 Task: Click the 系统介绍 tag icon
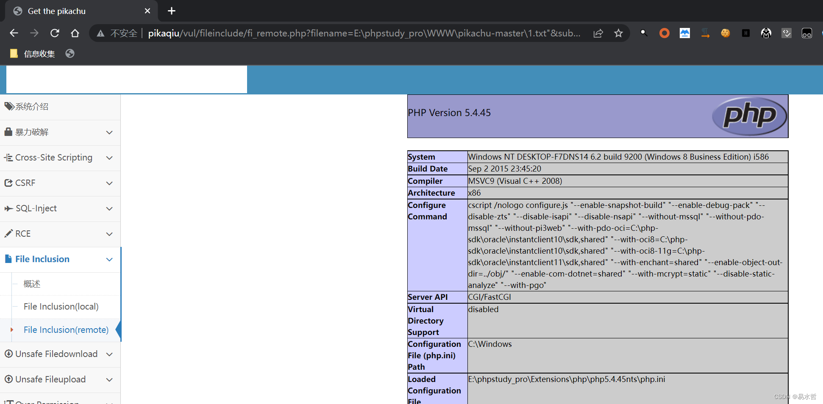9,106
